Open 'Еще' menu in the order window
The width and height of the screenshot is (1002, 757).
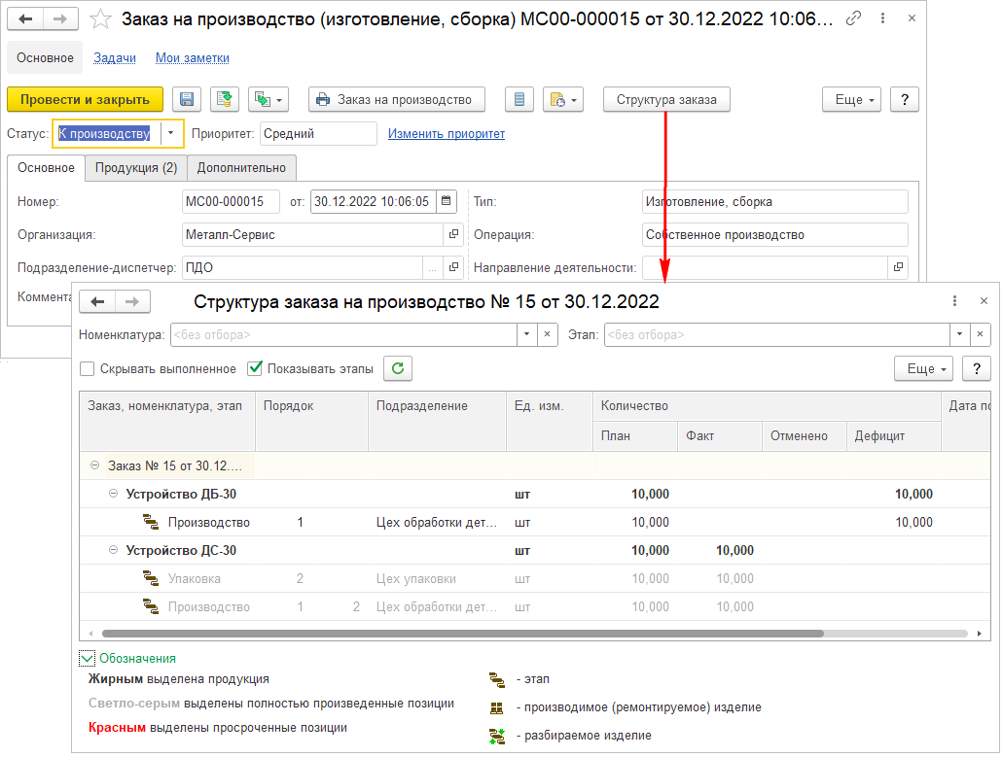(x=852, y=99)
